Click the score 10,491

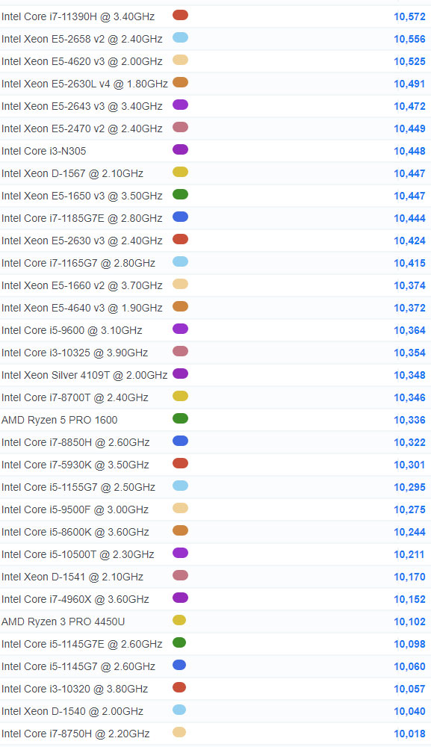tap(409, 84)
